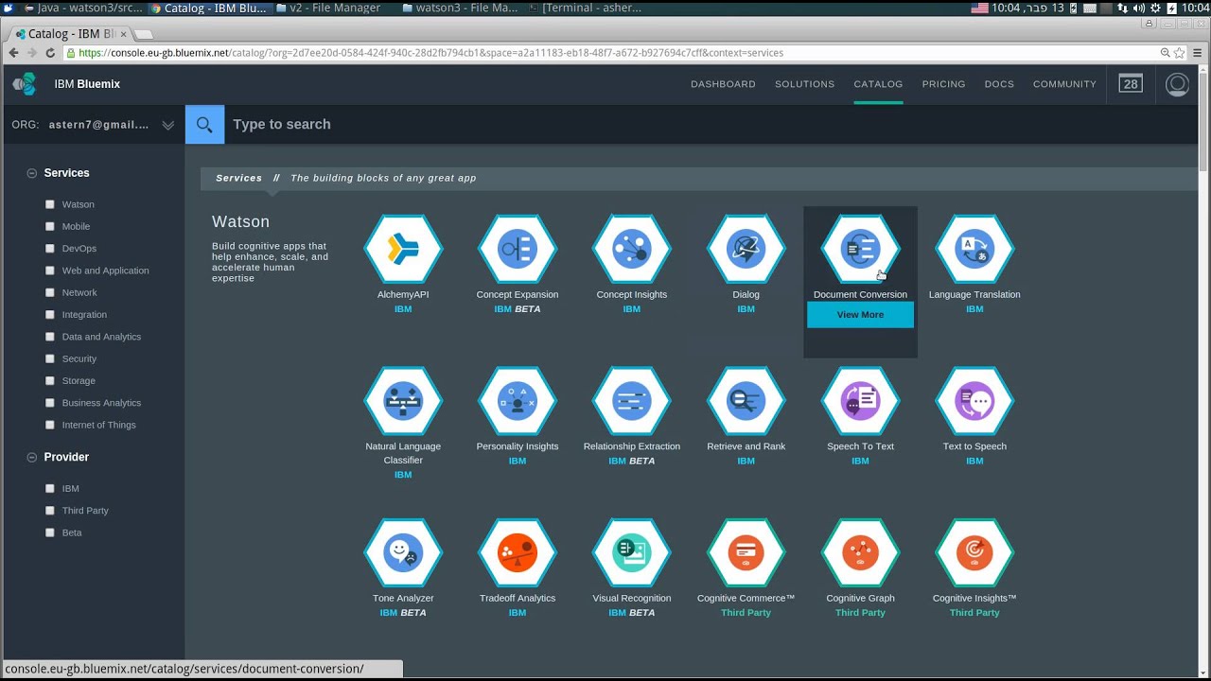Select the Speech To Text icon
The width and height of the screenshot is (1211, 681).
tap(860, 401)
